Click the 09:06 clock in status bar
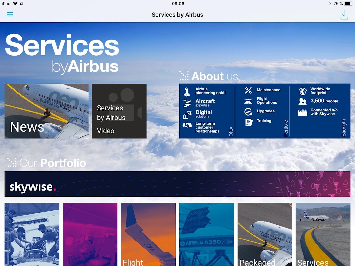This screenshot has height=266, width=355. [x=178, y=3]
